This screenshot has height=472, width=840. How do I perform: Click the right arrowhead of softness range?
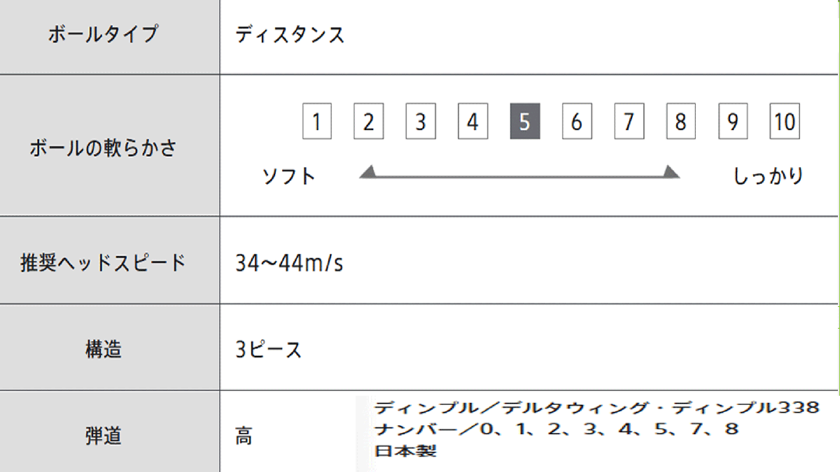coord(671,172)
